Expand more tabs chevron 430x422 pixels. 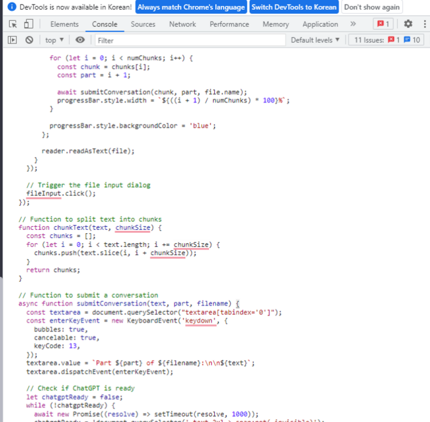[353, 24]
